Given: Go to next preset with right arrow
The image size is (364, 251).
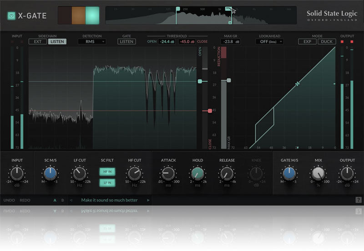Looking at the screenshot, I should (x=148, y=200).
